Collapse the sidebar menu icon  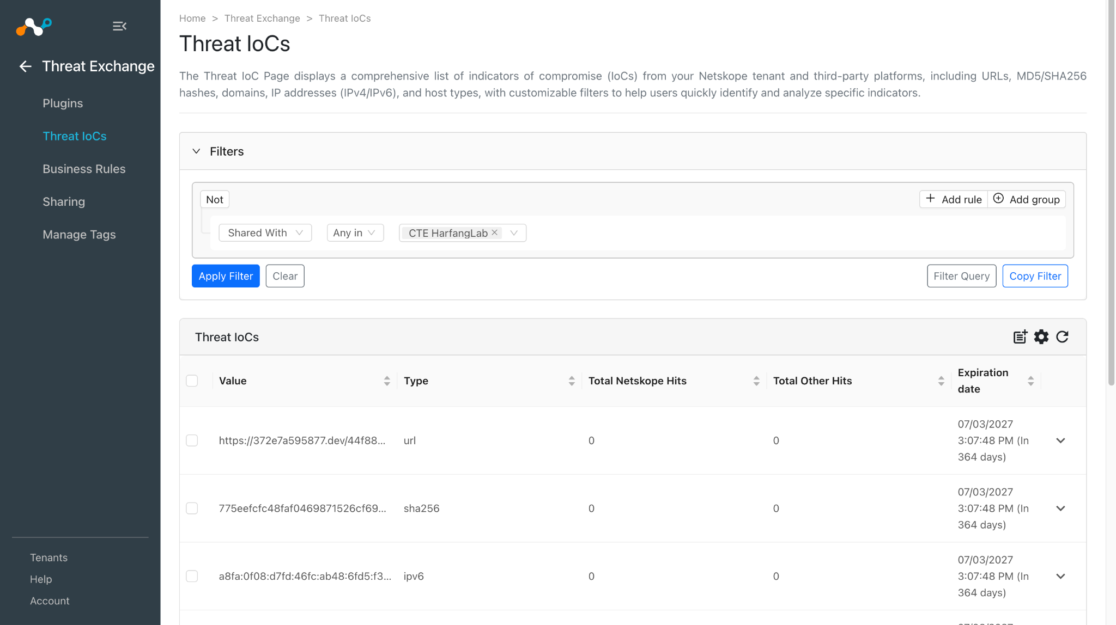click(x=119, y=26)
